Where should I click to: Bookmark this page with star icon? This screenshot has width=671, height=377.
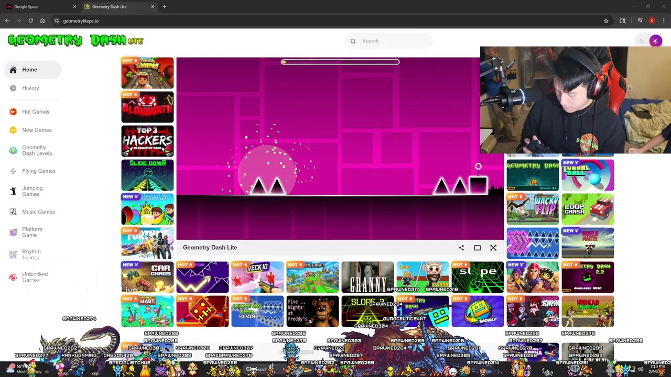pos(606,21)
